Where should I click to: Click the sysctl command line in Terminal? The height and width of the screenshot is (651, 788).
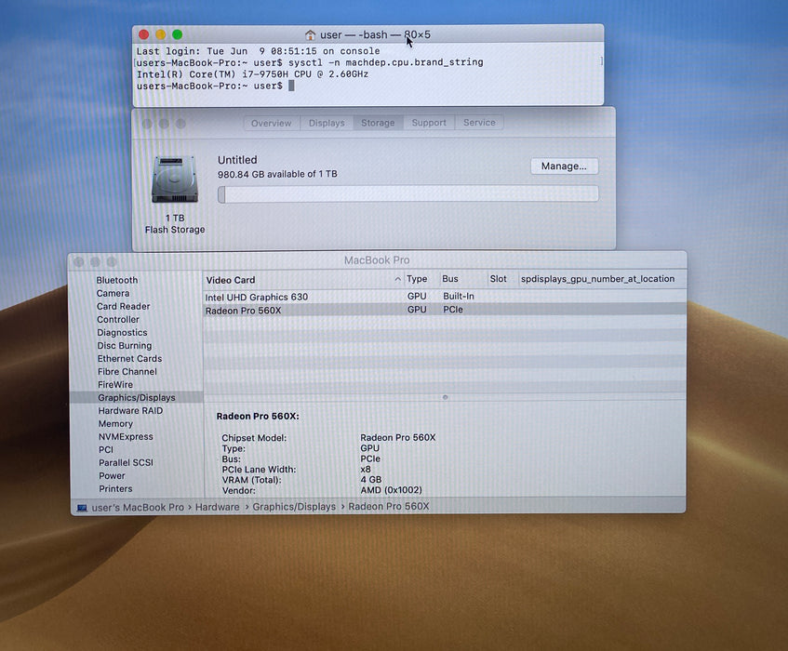pyautogui.click(x=310, y=63)
